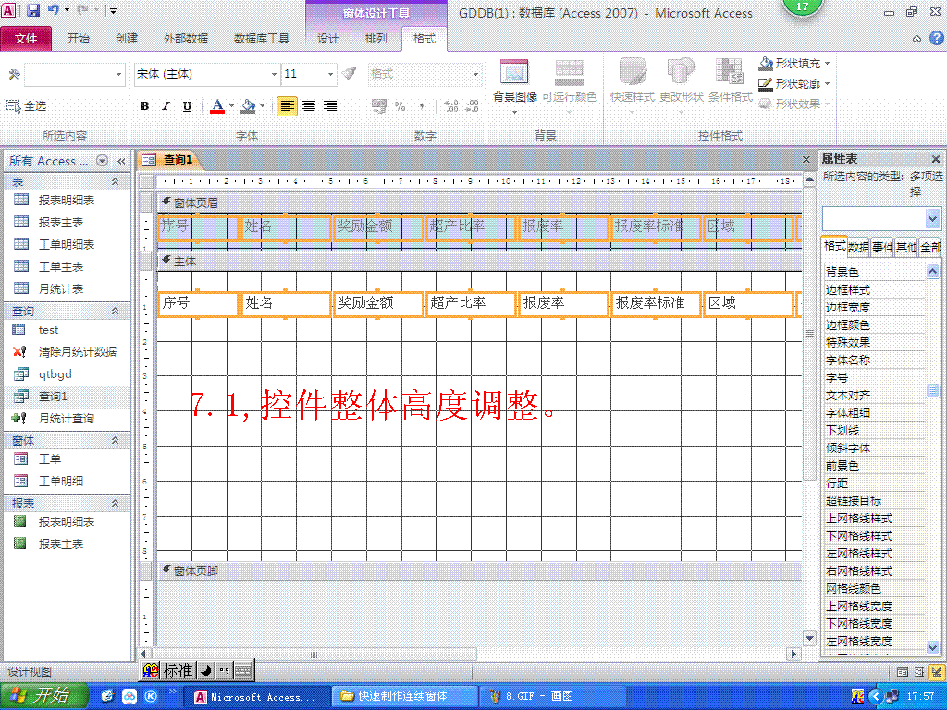Image resolution: width=947 pixels, height=710 pixels.
Task: Open the font size dropdown showing 11
Action: pyautogui.click(x=330, y=74)
